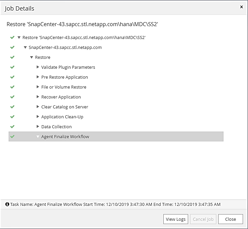Open the View Logs button
Viewport: 248px width, 229px height.
pyautogui.click(x=176, y=219)
